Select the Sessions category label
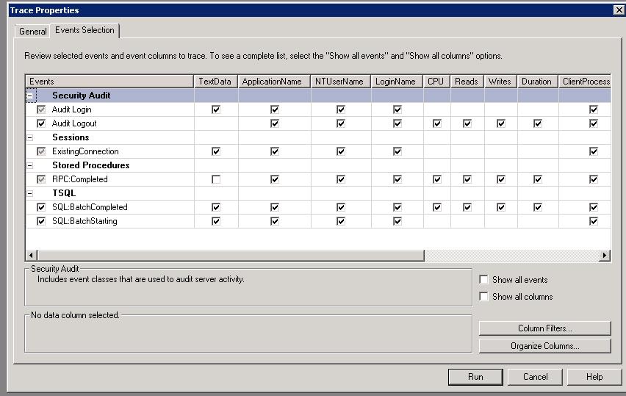The image size is (626, 396). 71,137
